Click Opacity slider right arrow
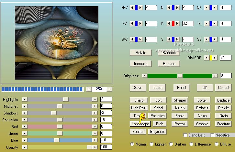The width and height of the screenshot is (235, 152). (95, 147)
